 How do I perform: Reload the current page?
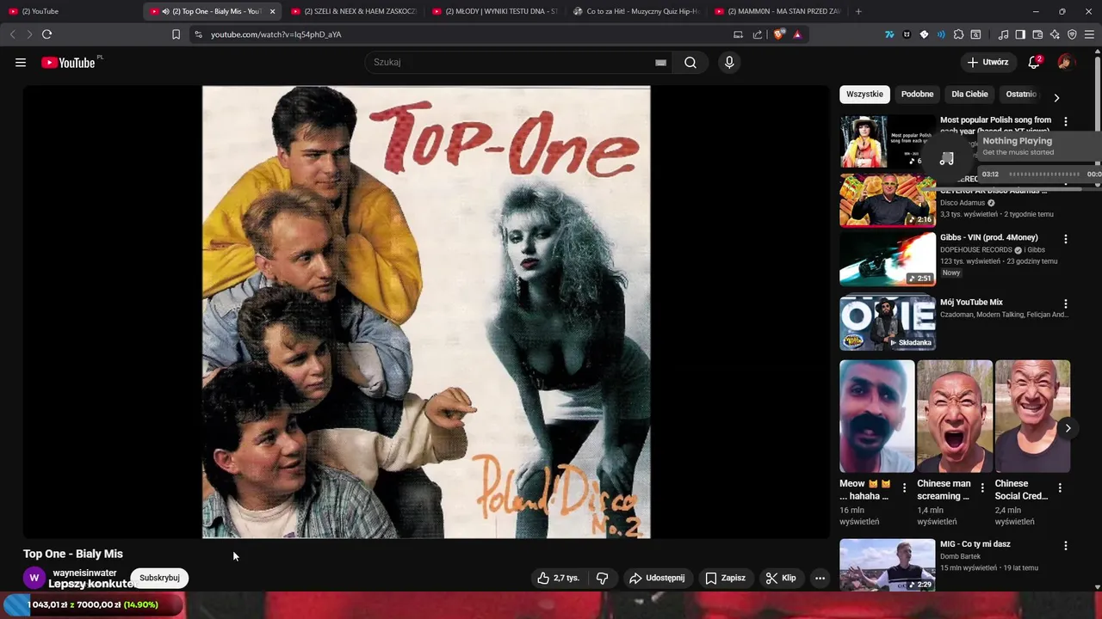click(46, 34)
